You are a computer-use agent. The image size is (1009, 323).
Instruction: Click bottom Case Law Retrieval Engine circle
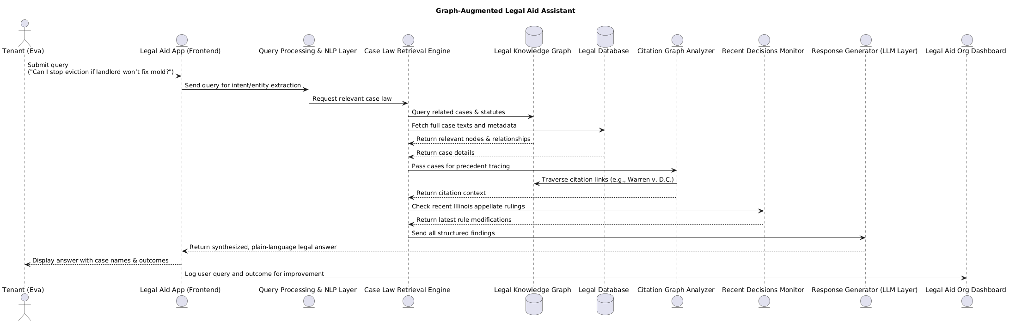(x=408, y=301)
